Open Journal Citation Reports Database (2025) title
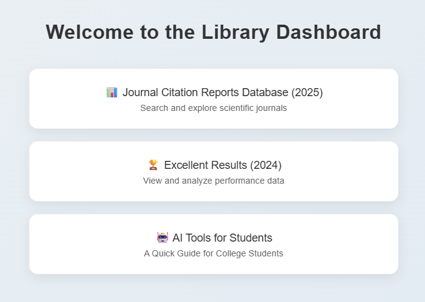 tap(222, 92)
